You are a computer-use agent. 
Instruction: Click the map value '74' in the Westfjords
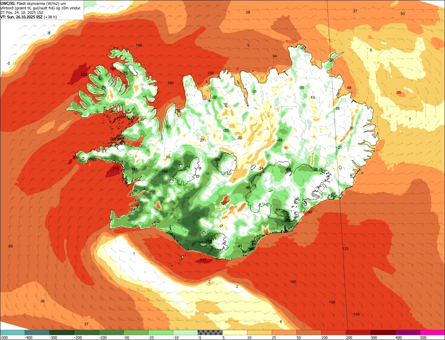(x=104, y=88)
